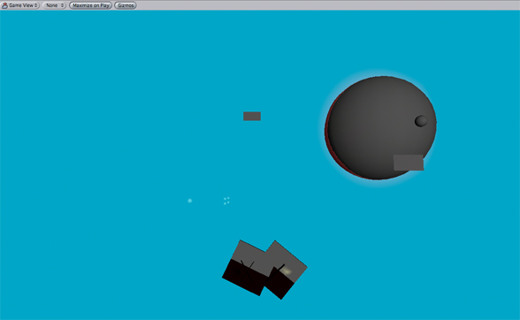Click the right tilted cube with glow
This screenshot has height=320, width=520.
(286, 270)
